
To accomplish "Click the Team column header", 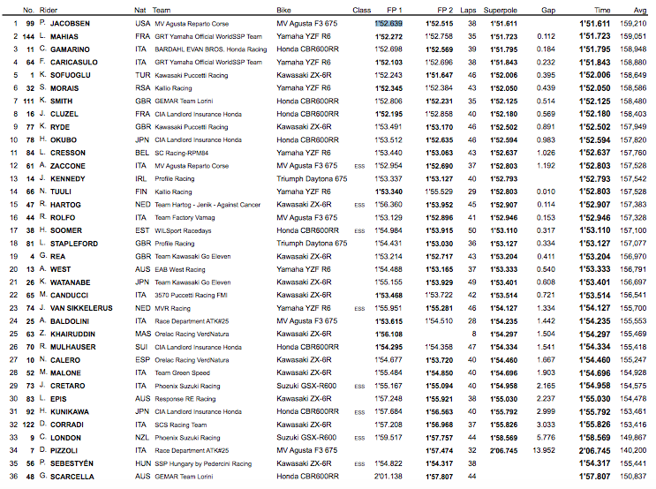I will [x=162, y=10].
